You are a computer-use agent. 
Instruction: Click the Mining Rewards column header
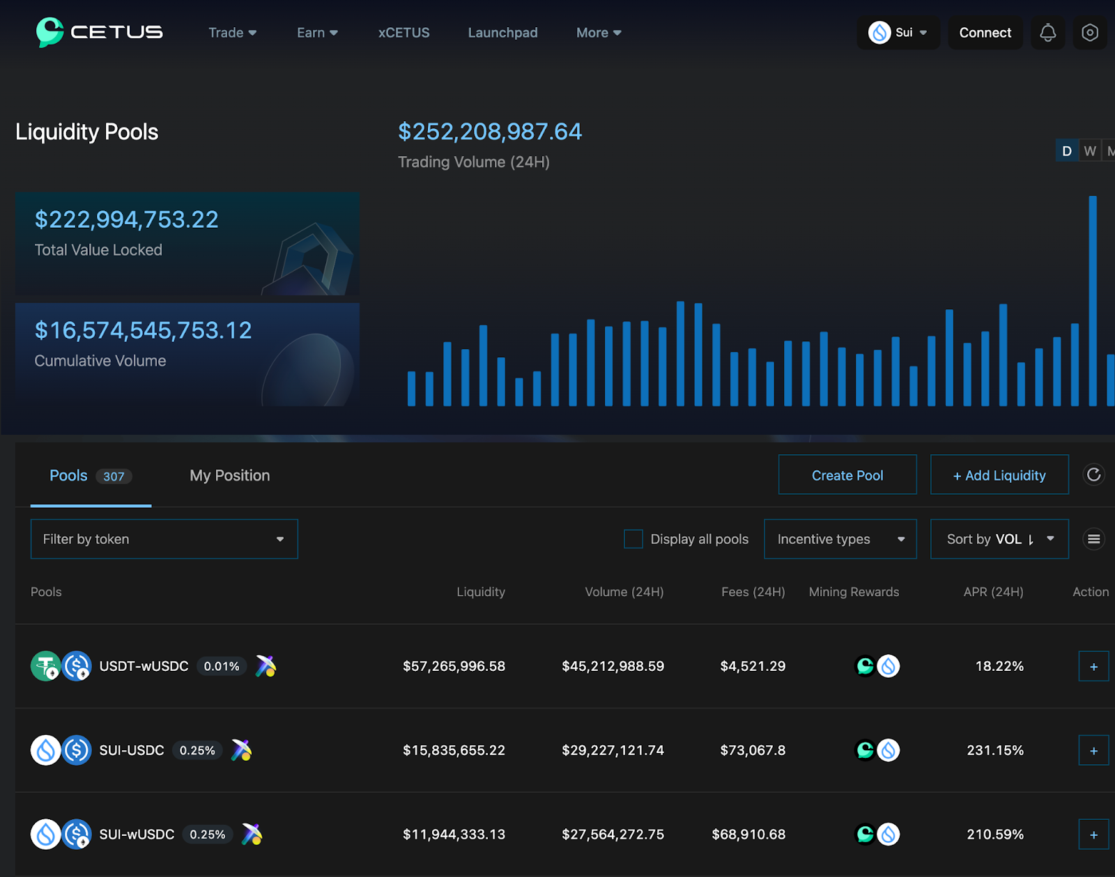(x=854, y=591)
